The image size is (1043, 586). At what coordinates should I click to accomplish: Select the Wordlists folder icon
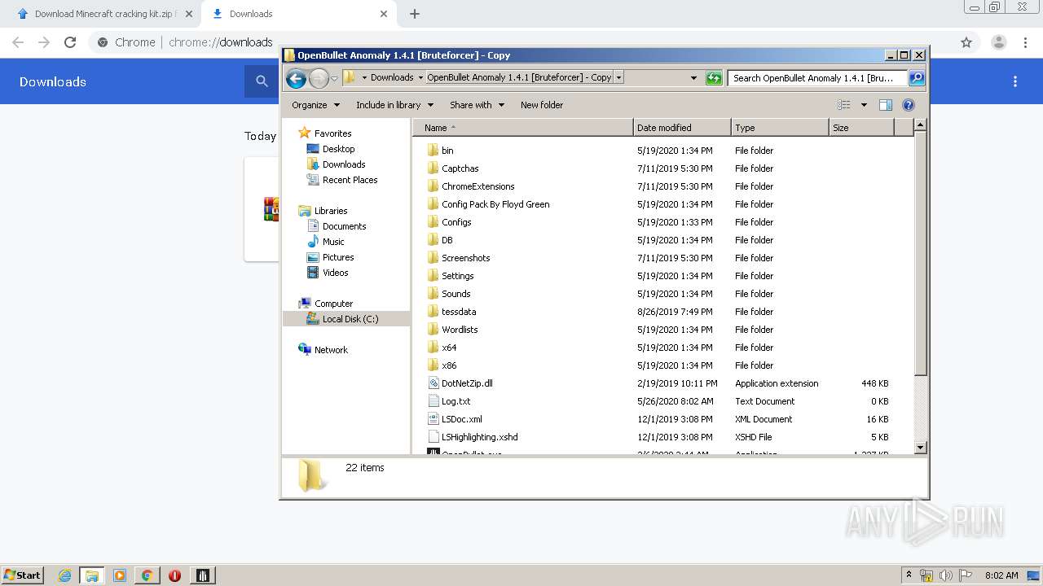[x=433, y=330]
